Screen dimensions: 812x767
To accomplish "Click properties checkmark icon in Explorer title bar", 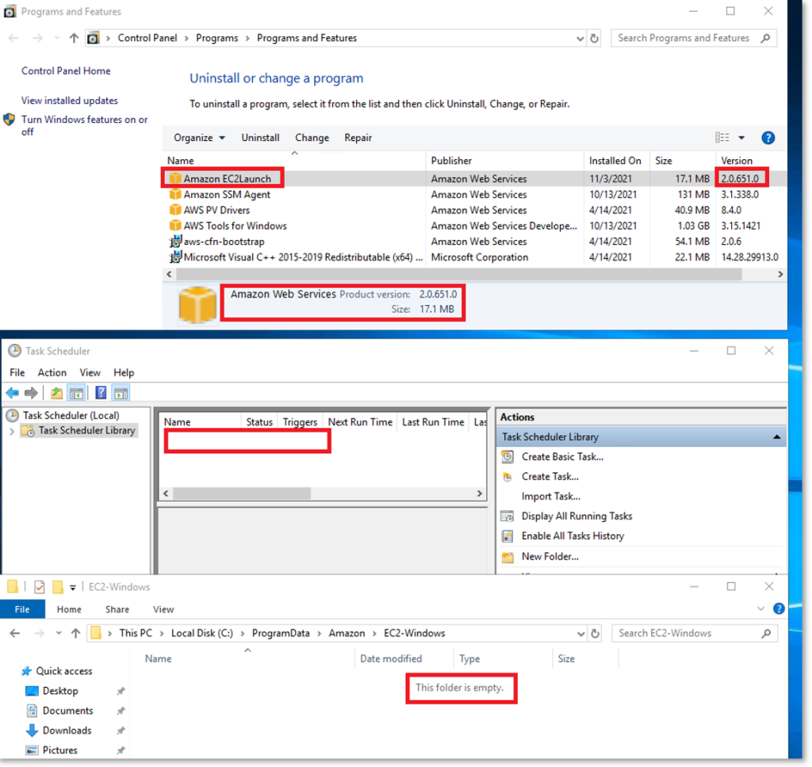I will 40,587.
